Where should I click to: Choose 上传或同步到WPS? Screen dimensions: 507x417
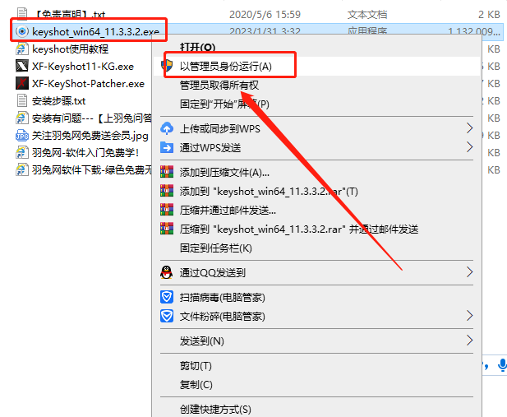pyautogui.click(x=220, y=128)
